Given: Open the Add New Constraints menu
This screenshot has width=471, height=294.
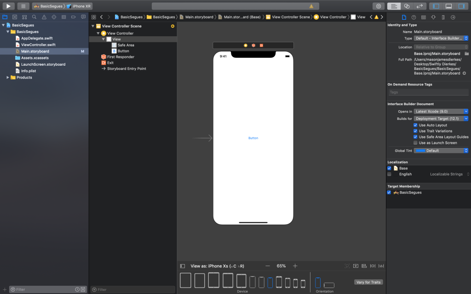Looking at the screenshot, I should pyautogui.click(x=373, y=266).
